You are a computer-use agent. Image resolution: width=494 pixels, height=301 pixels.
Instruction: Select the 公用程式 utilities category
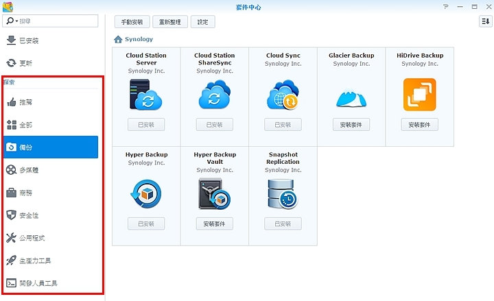click(x=50, y=238)
